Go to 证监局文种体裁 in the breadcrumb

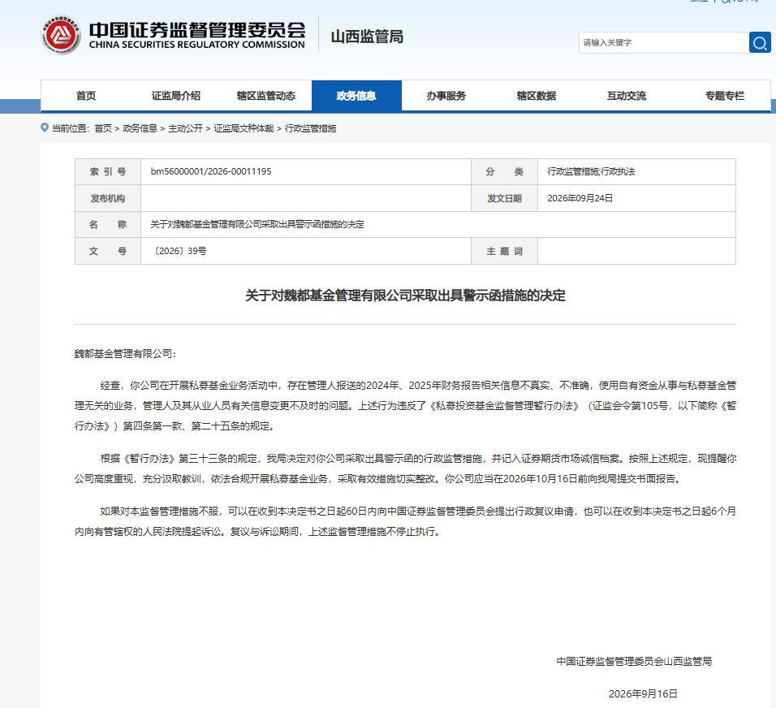point(244,128)
